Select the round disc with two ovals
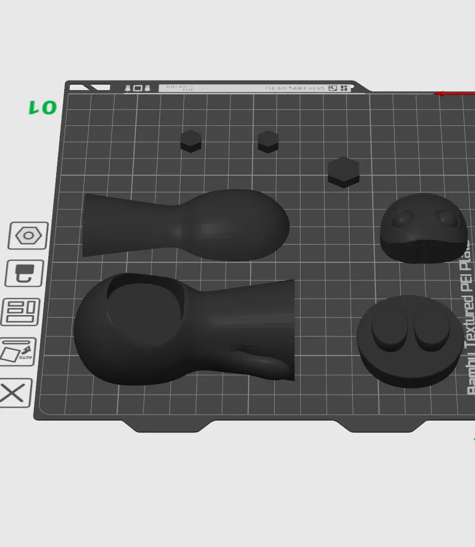Screen dimensions: 475x547 410,341
